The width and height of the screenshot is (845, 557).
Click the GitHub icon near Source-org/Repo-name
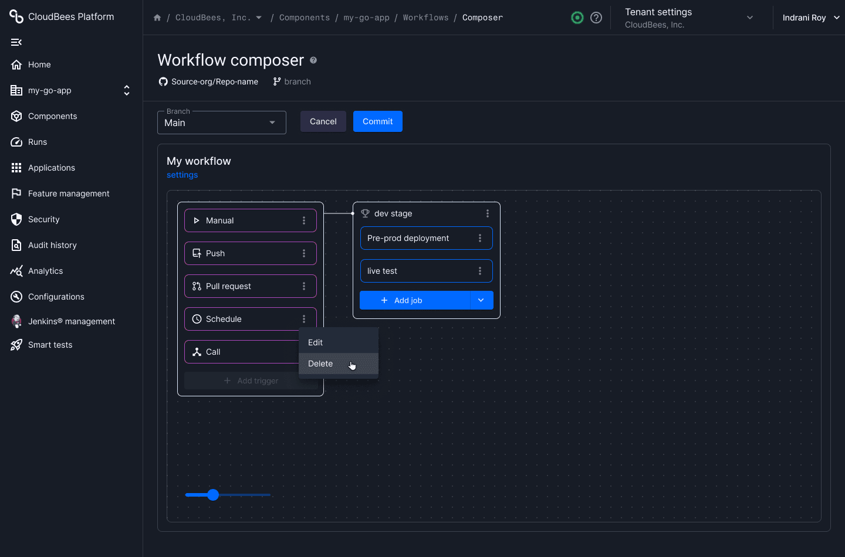pos(163,81)
